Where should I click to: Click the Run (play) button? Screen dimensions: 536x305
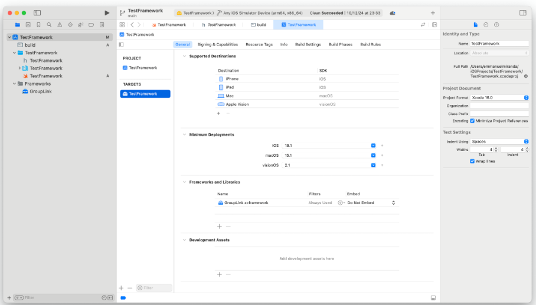106,12
